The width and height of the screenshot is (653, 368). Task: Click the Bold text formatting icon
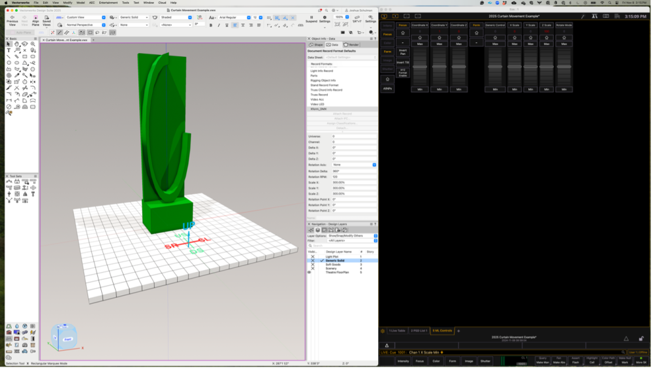tap(211, 25)
